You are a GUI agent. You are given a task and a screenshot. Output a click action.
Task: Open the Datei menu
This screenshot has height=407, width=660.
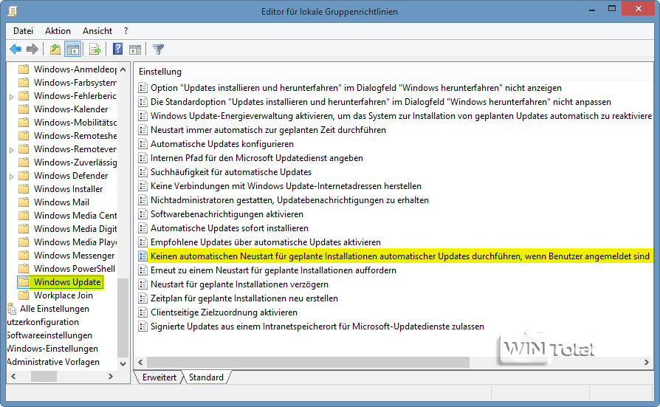[x=23, y=31]
